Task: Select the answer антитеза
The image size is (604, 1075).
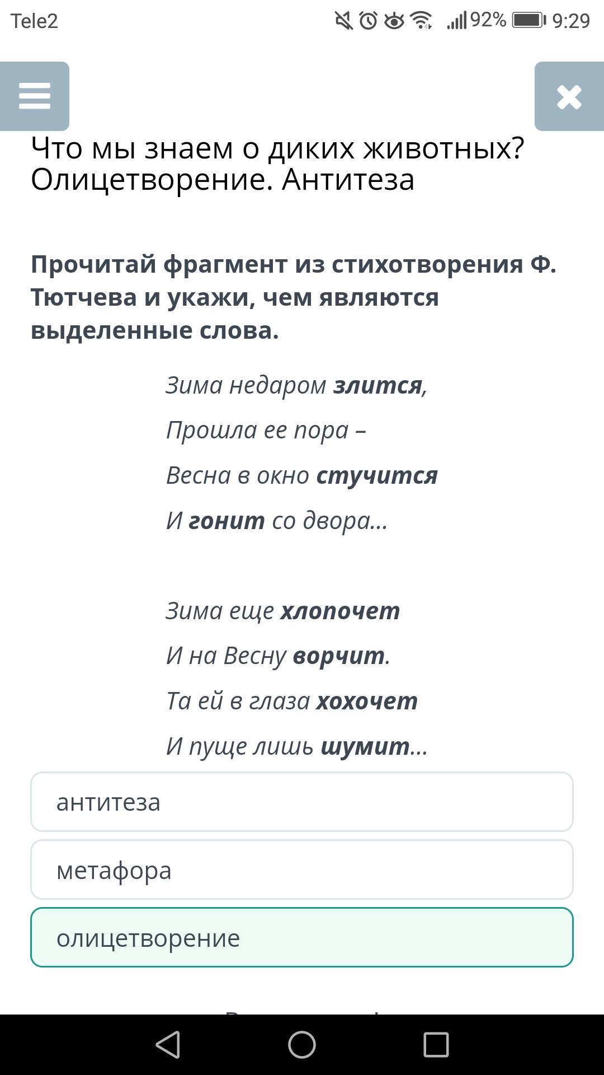Action: coord(302,802)
